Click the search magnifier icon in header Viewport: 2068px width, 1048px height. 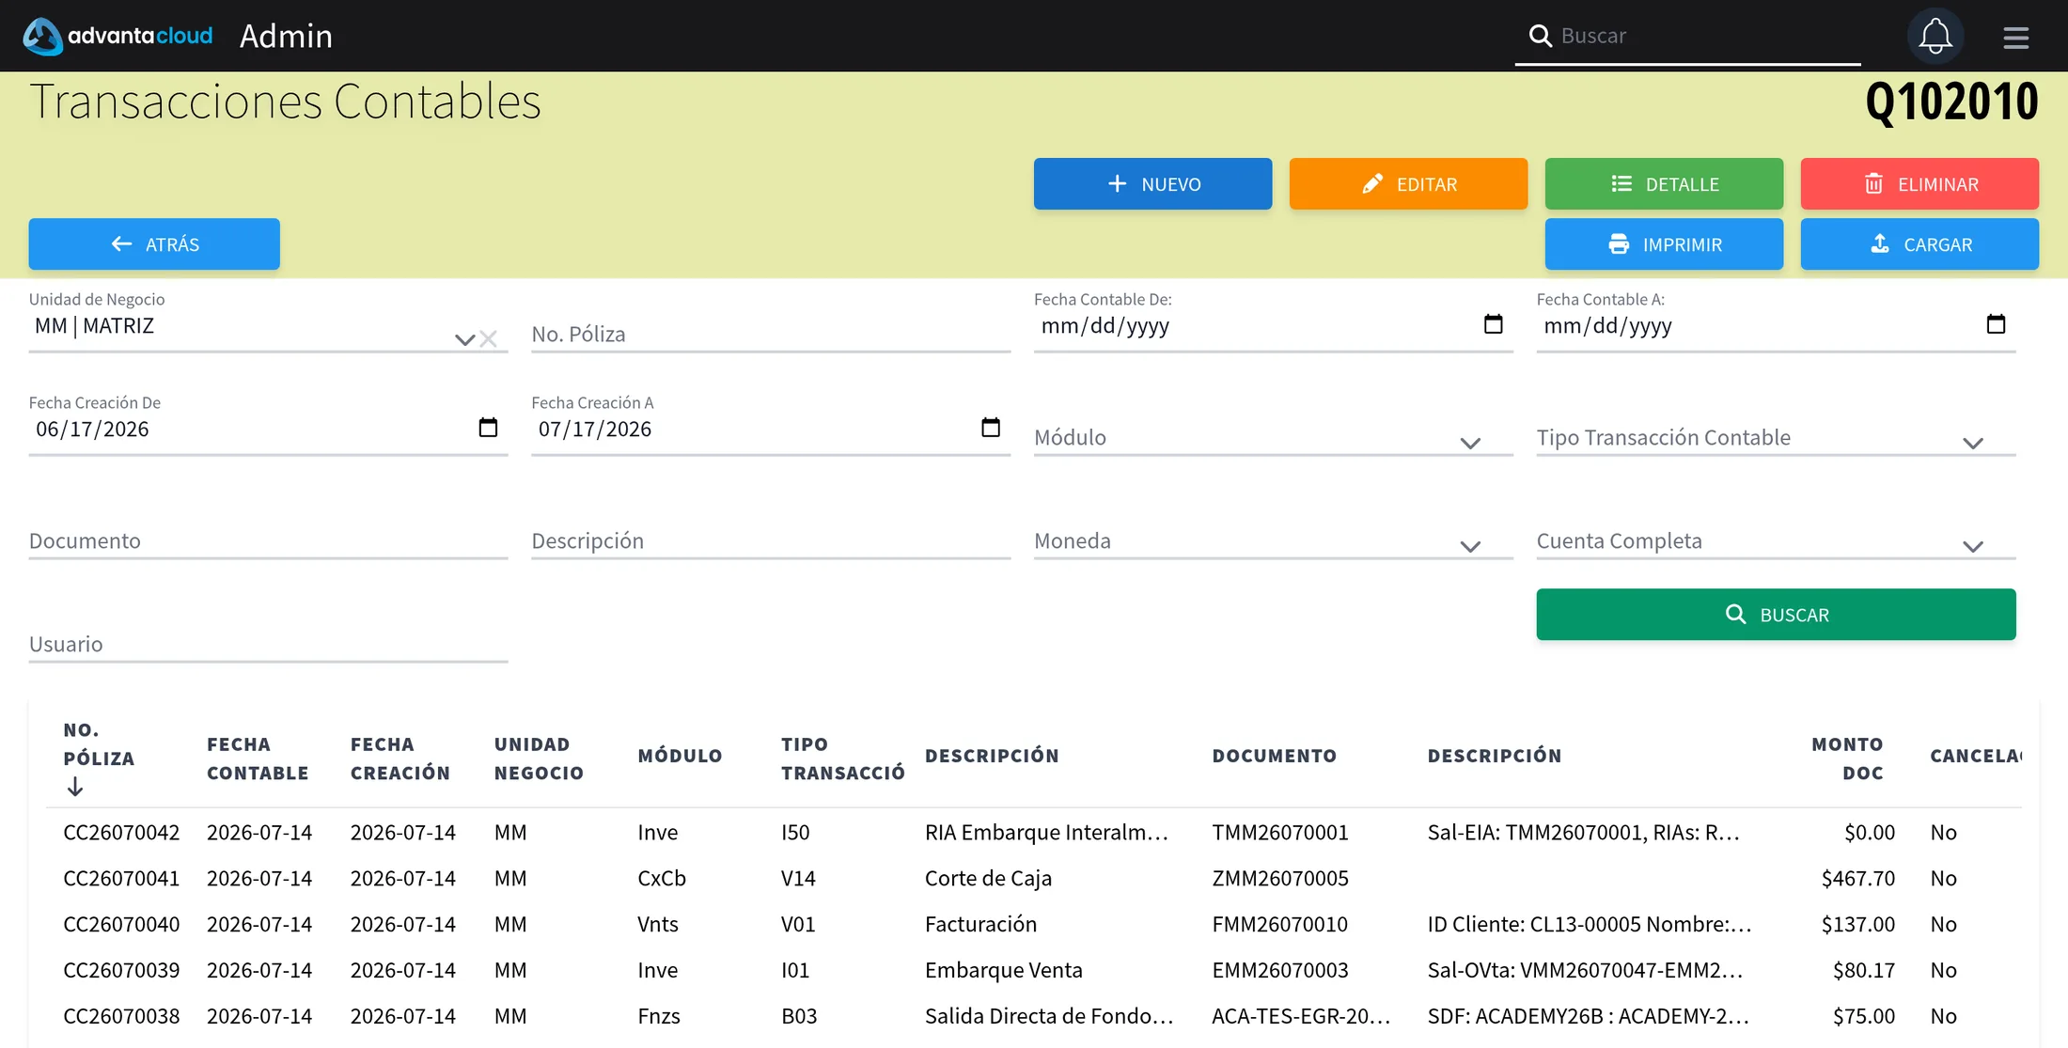[1540, 36]
